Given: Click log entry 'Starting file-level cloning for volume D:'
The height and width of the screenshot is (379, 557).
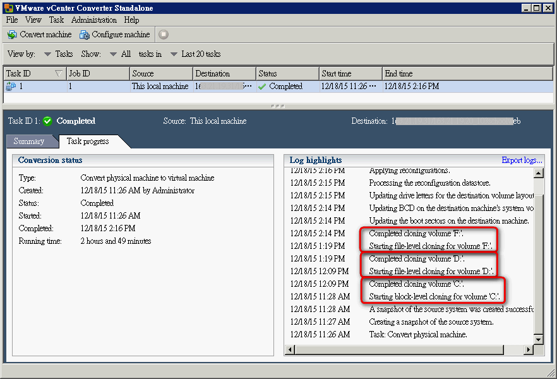Looking at the screenshot, I should click(431, 272).
